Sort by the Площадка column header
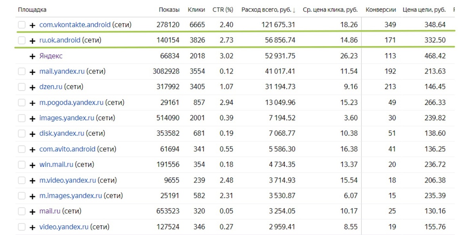Screen dimensions: 475x235 pos(32,9)
